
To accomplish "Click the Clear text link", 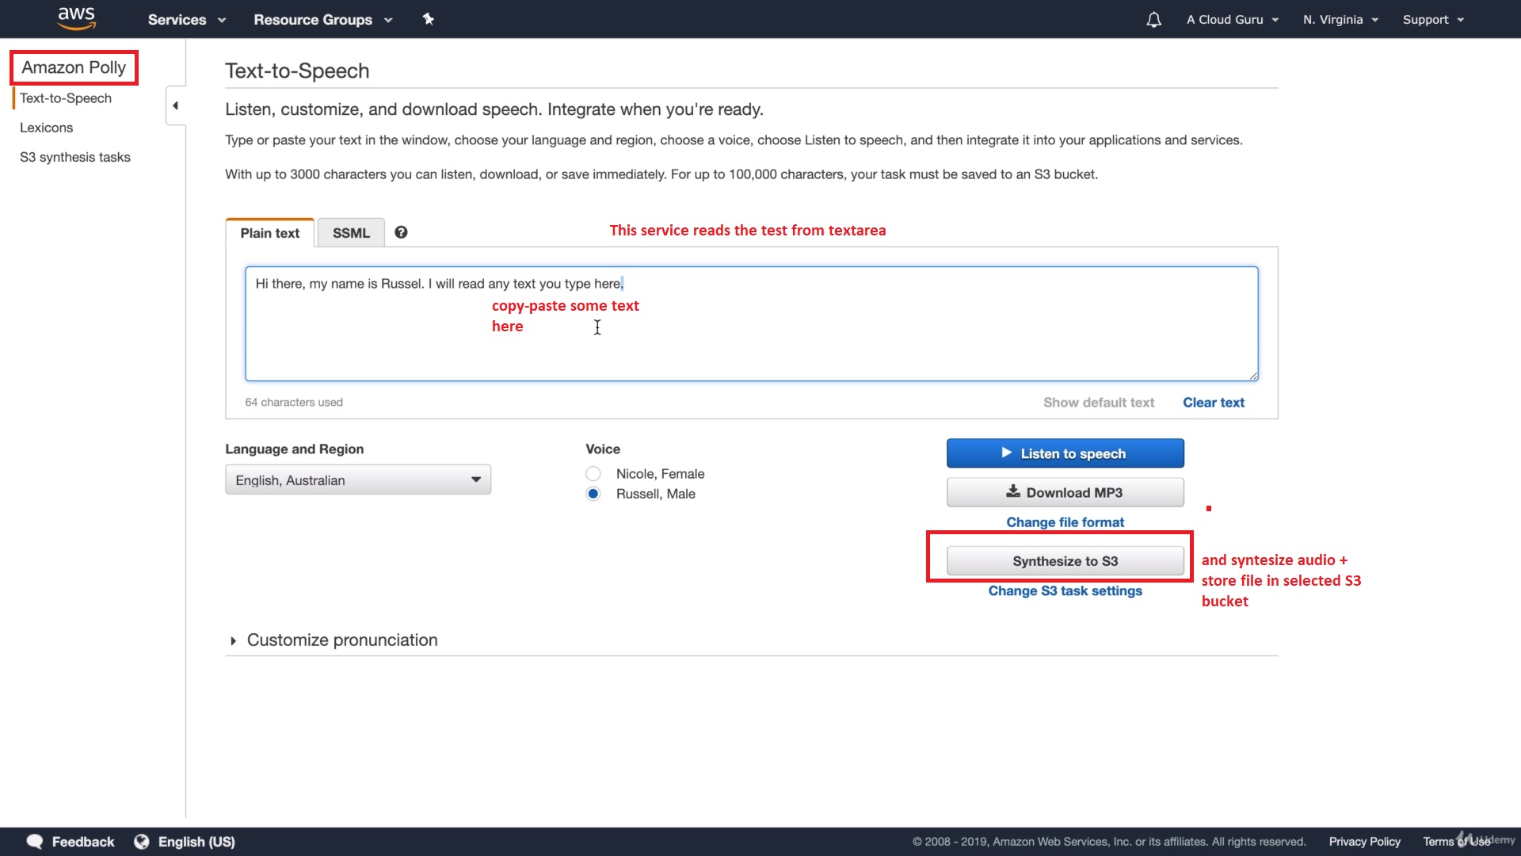I will pos(1213,403).
